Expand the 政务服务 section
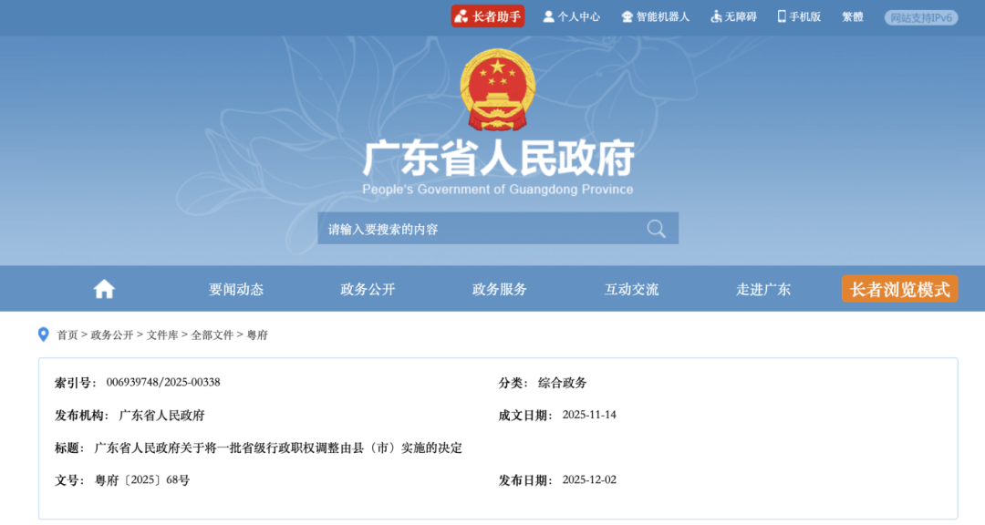 (x=498, y=288)
